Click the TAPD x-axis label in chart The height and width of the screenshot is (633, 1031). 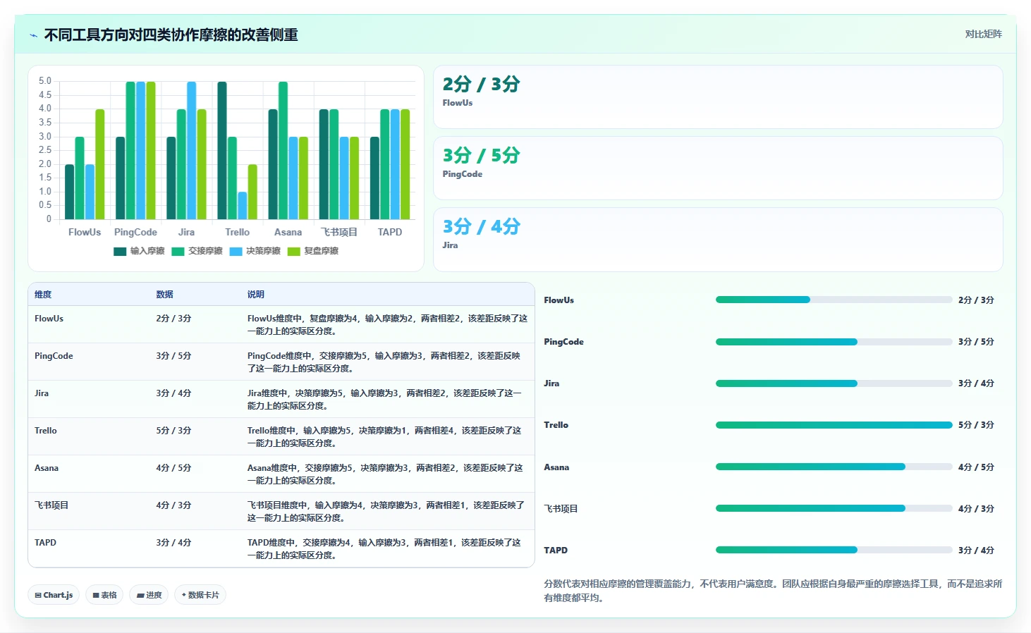click(390, 232)
